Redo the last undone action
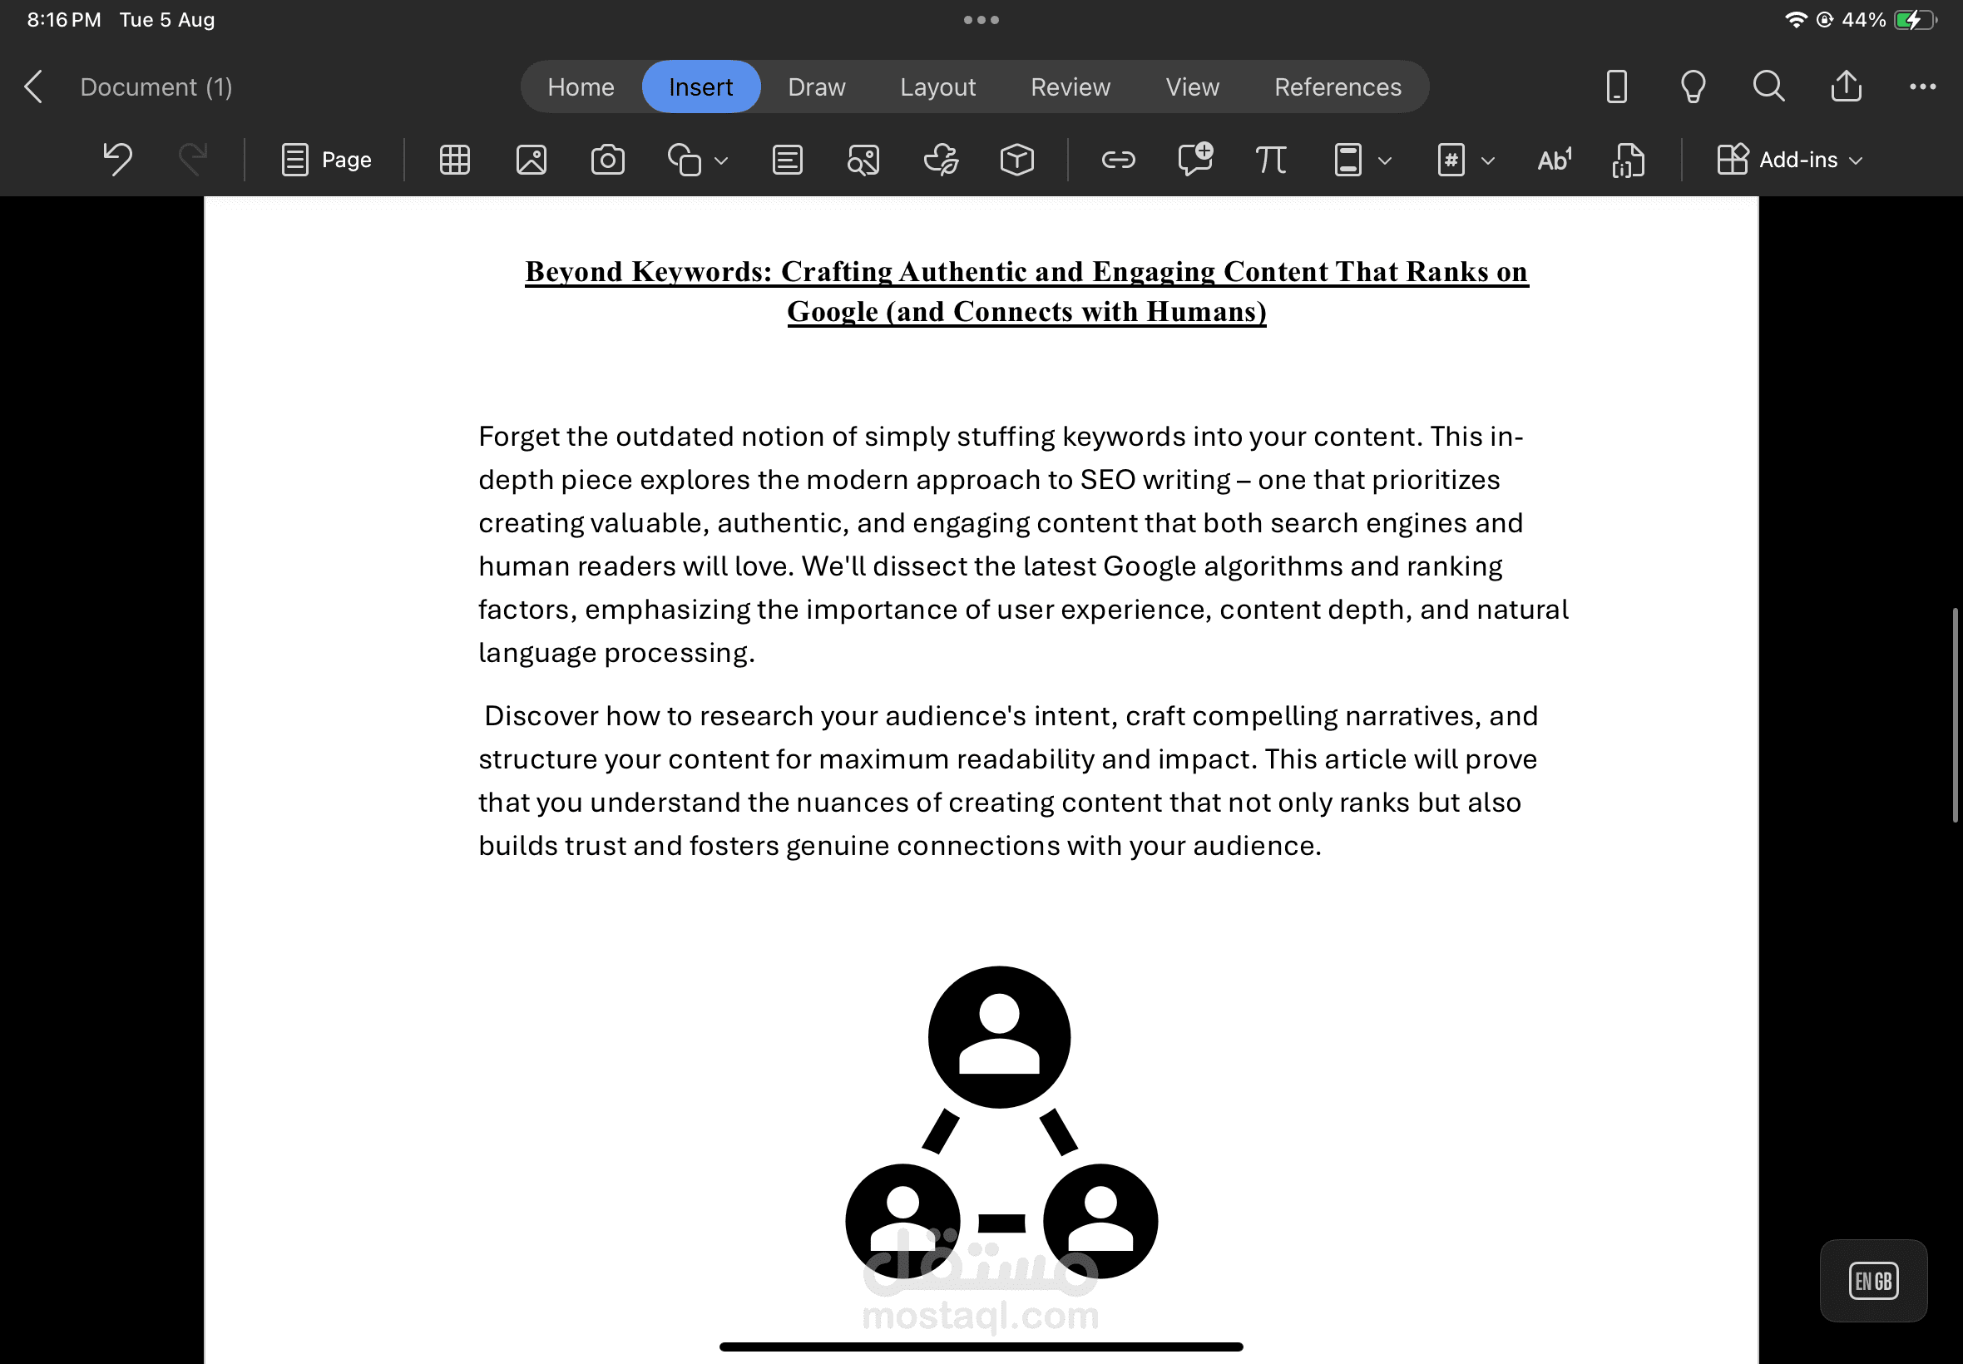Screen dimensions: 1963x1364 coord(193,160)
